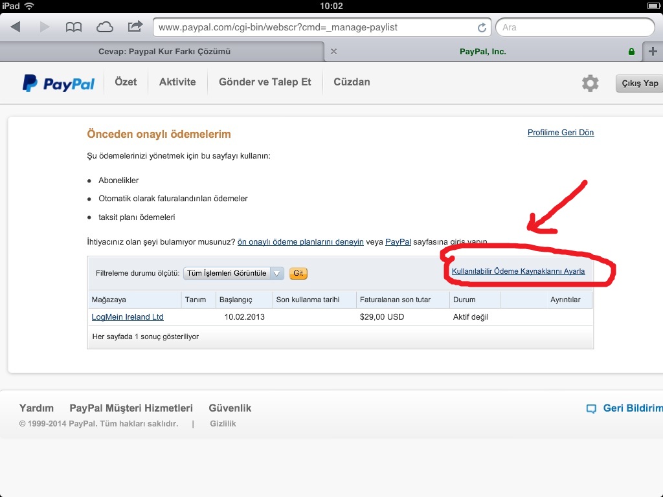Close the PayPal, Inc. tab
The height and width of the screenshot is (497, 663).
click(x=333, y=52)
